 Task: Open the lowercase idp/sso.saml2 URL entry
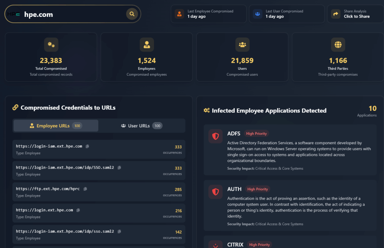pos(64,232)
